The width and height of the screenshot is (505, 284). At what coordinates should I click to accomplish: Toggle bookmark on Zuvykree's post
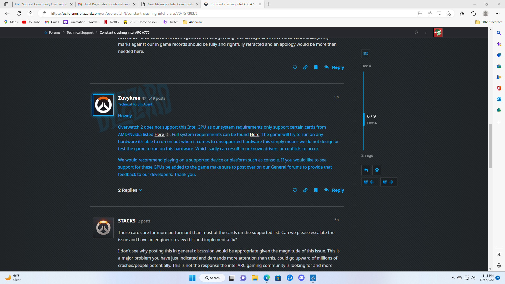pyautogui.click(x=316, y=190)
